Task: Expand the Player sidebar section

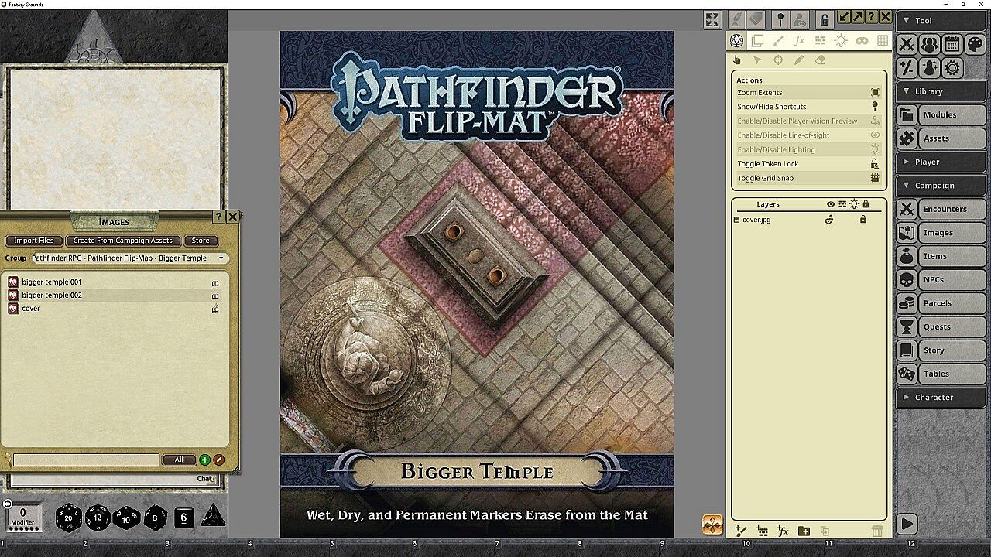Action: pos(941,162)
